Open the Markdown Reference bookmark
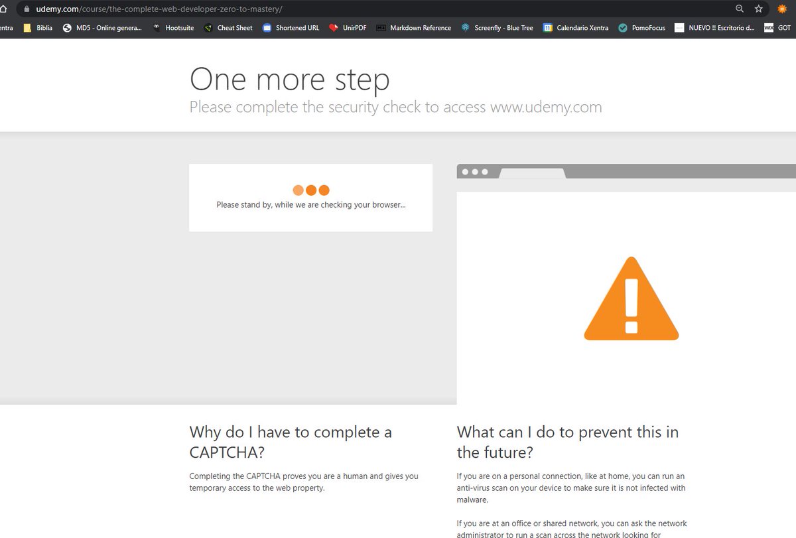 (x=414, y=28)
